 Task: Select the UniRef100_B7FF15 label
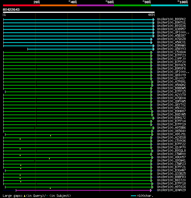pos(171,91)
